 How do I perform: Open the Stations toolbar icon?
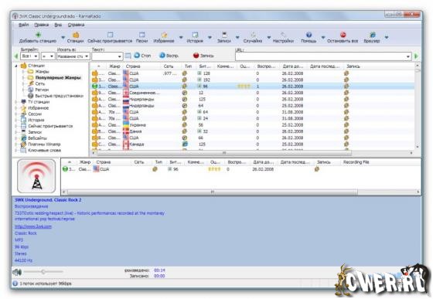coord(76,35)
